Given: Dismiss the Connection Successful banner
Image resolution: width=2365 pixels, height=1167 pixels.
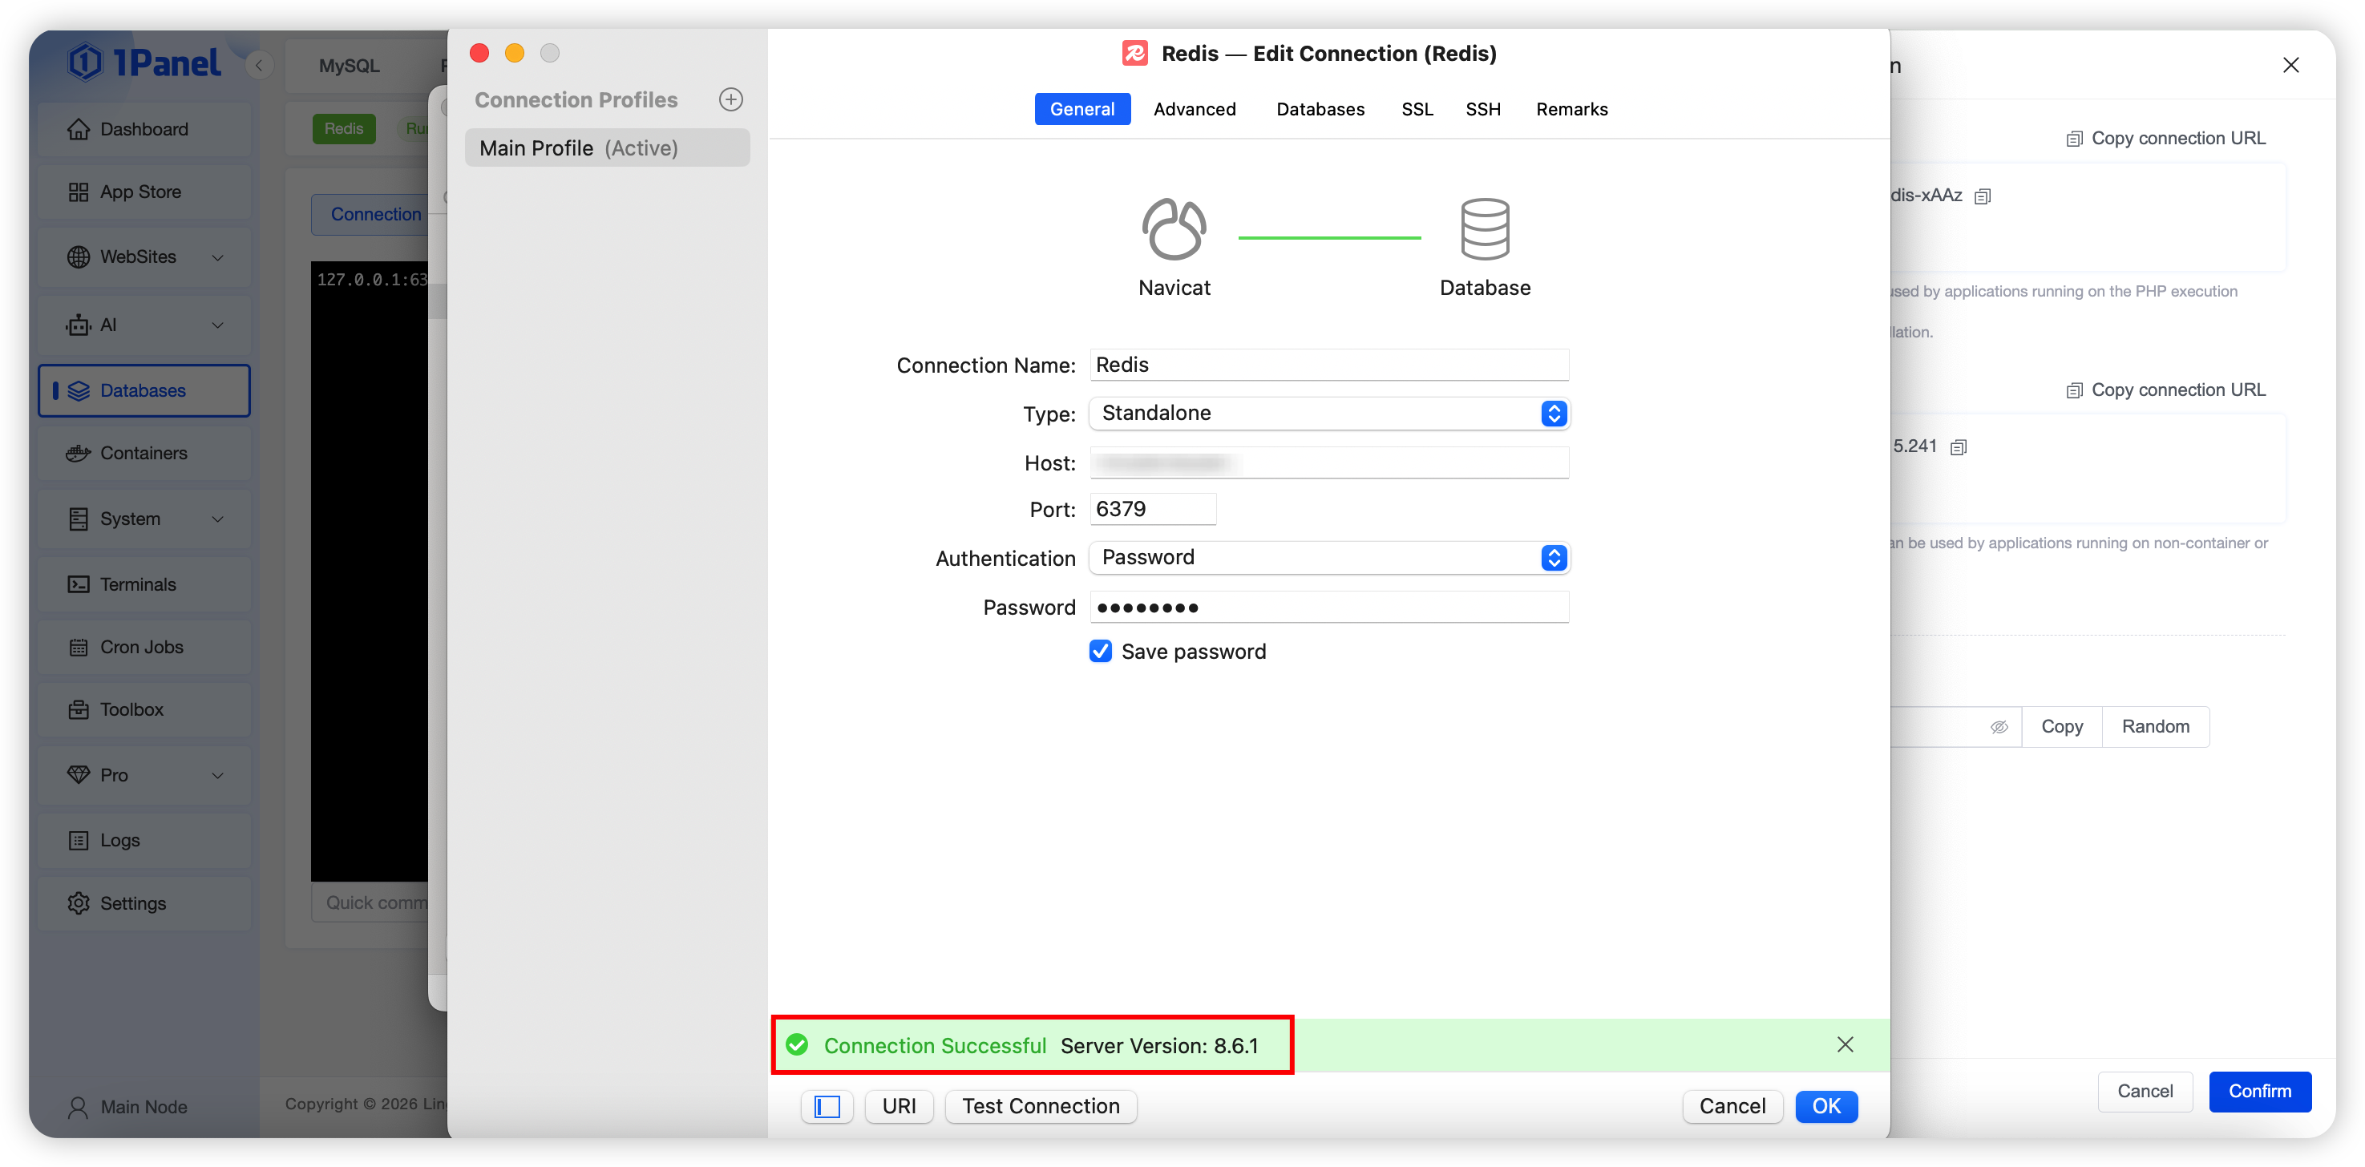Looking at the screenshot, I should pos(1845,1045).
